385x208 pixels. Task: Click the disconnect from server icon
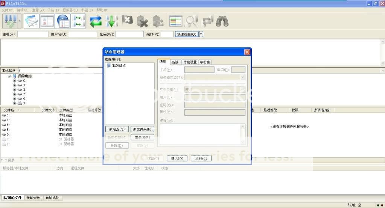click(x=142, y=21)
